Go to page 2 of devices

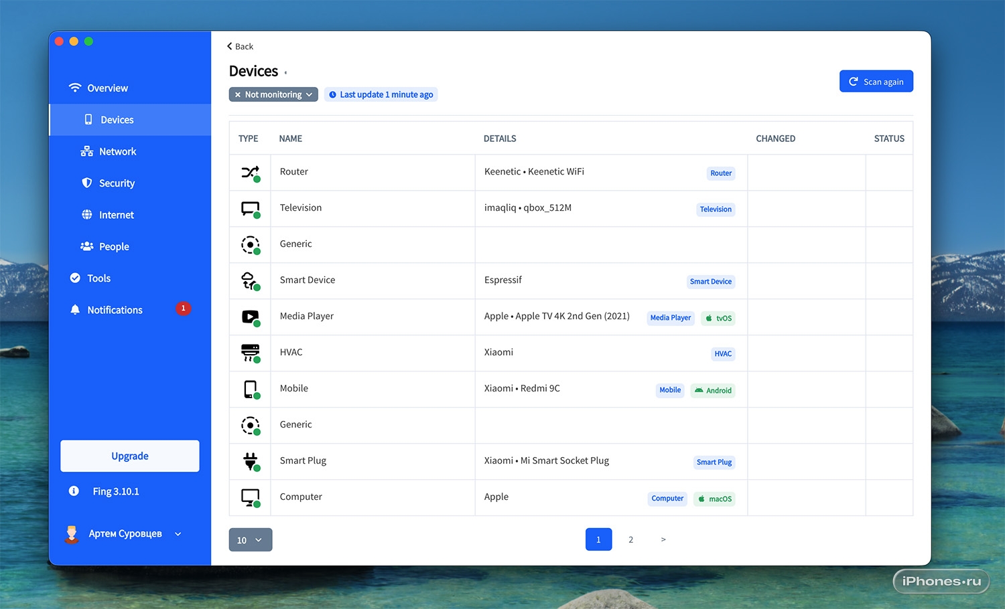[x=630, y=539]
